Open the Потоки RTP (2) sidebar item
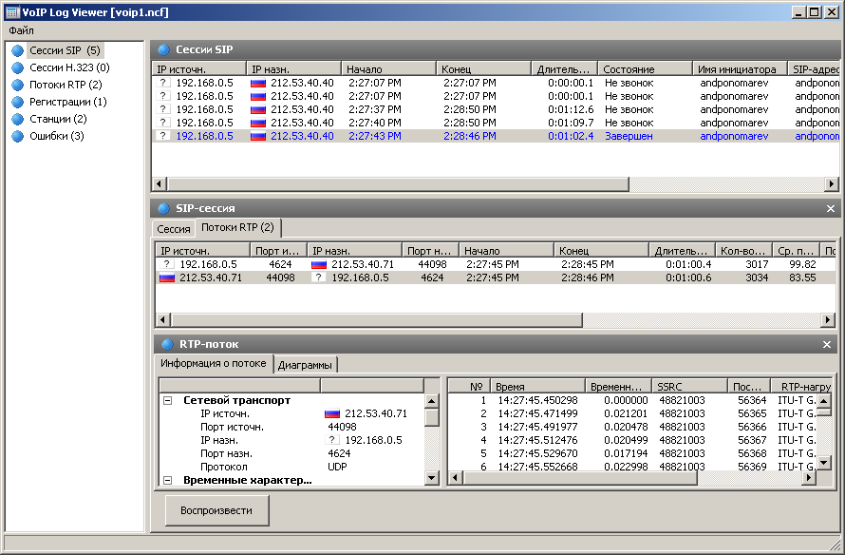 [66, 85]
